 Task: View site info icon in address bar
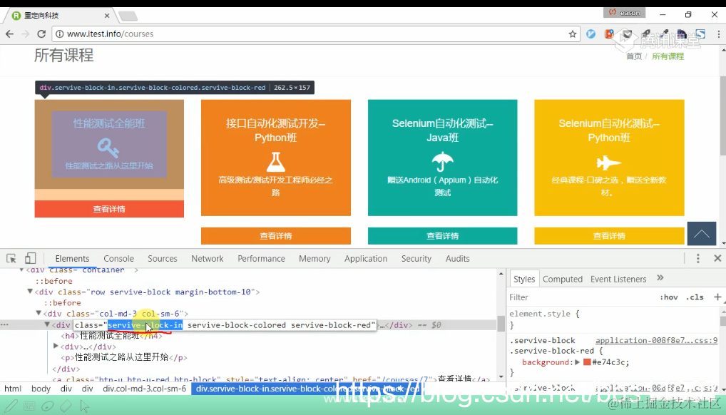click(59, 34)
